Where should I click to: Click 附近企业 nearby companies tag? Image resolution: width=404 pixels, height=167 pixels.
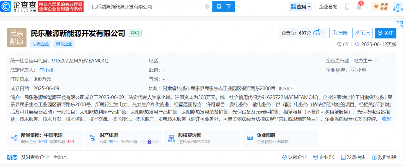(286, 88)
